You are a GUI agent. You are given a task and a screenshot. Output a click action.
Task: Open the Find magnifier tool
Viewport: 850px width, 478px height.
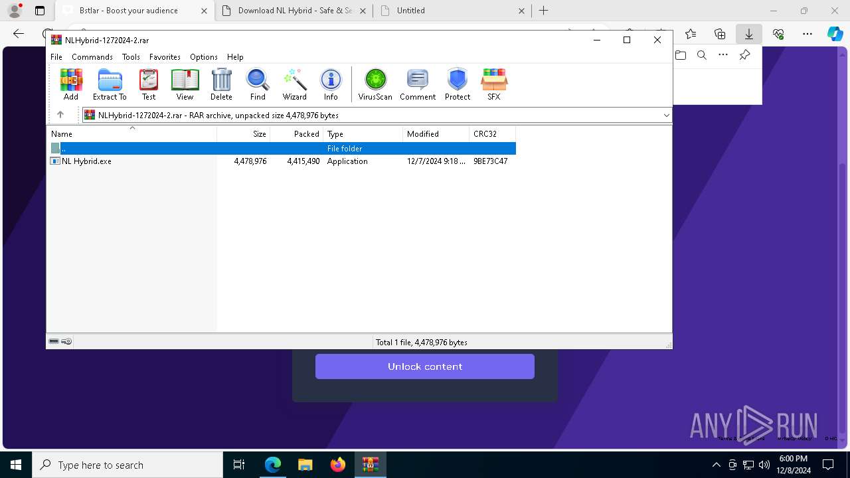258,84
